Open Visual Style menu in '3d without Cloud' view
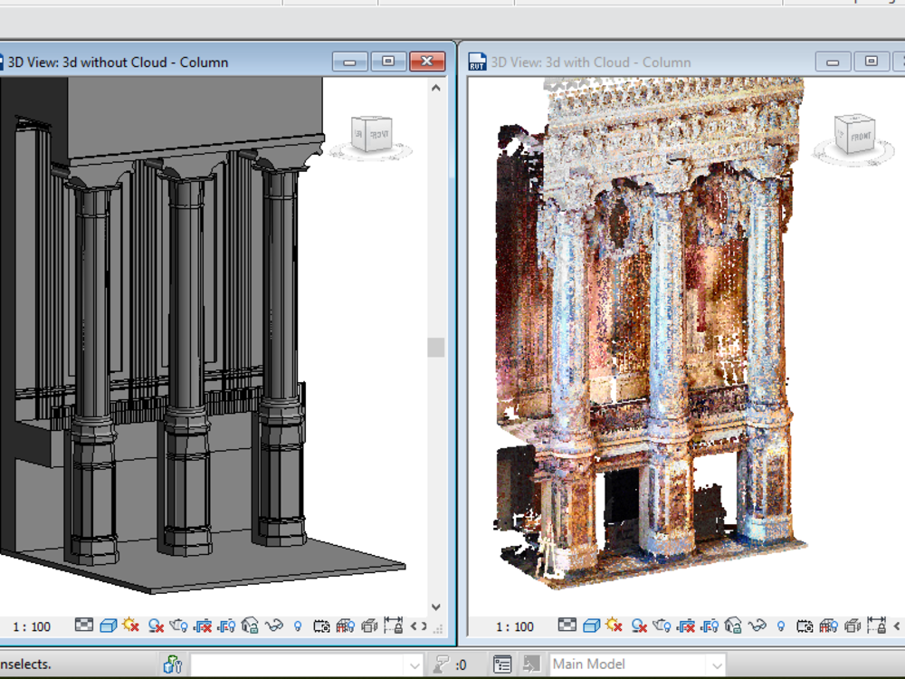The image size is (905, 679). tap(108, 626)
